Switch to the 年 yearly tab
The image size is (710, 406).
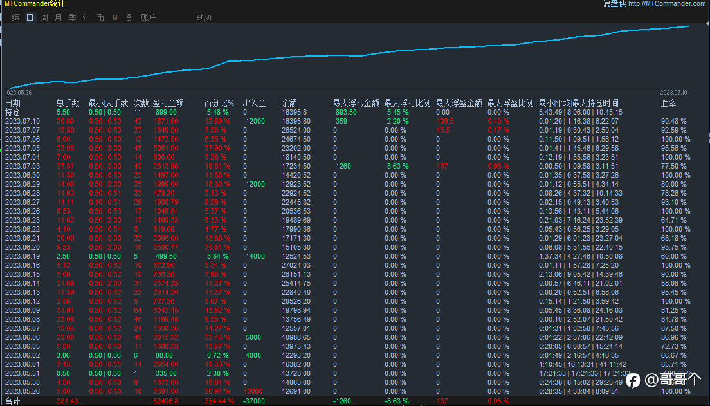(x=86, y=17)
